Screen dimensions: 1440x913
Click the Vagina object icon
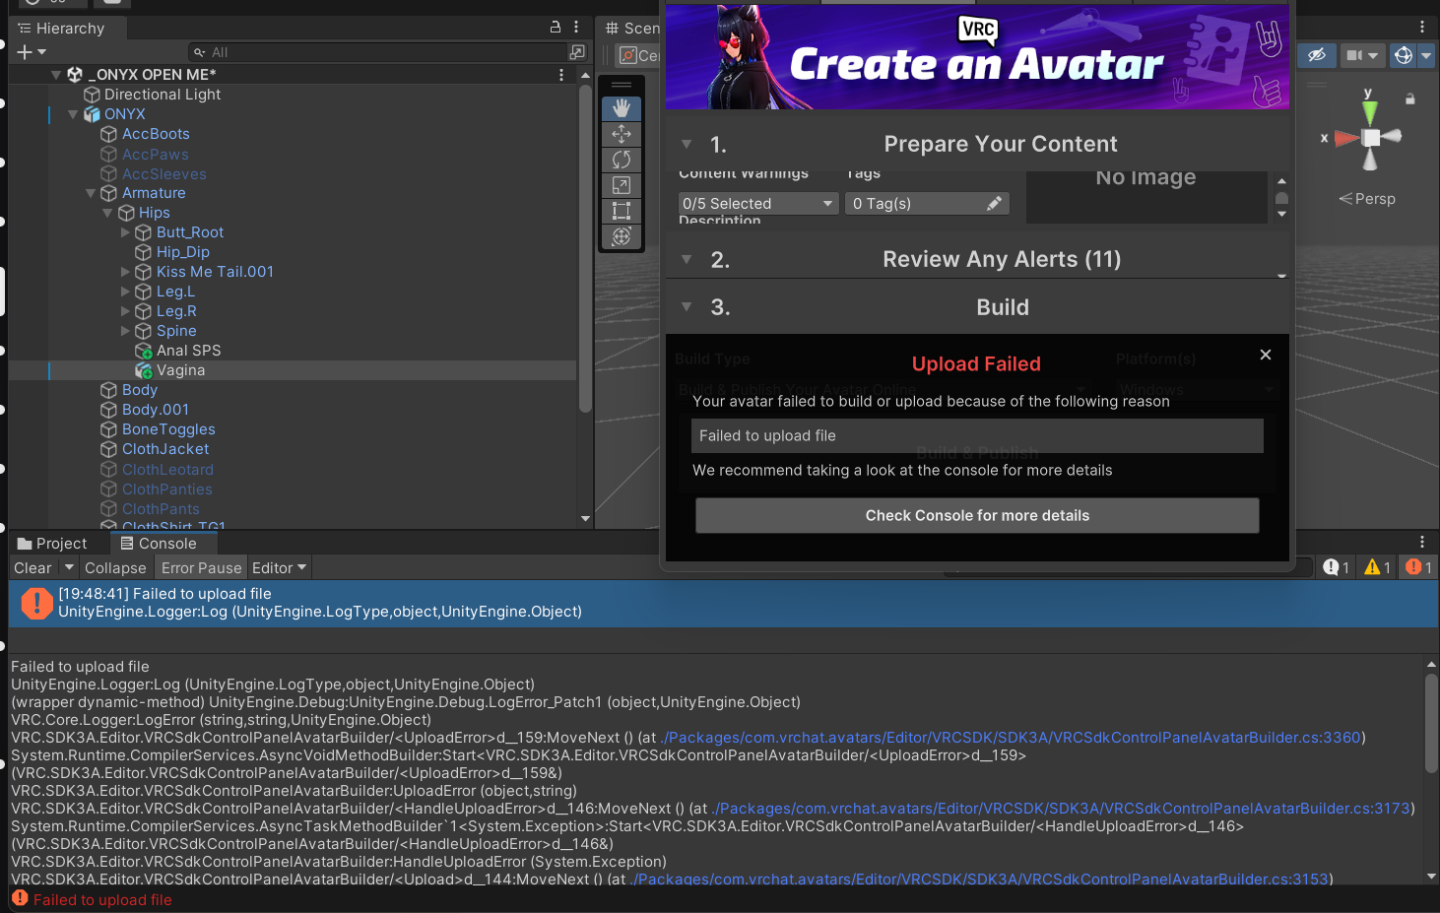point(144,370)
